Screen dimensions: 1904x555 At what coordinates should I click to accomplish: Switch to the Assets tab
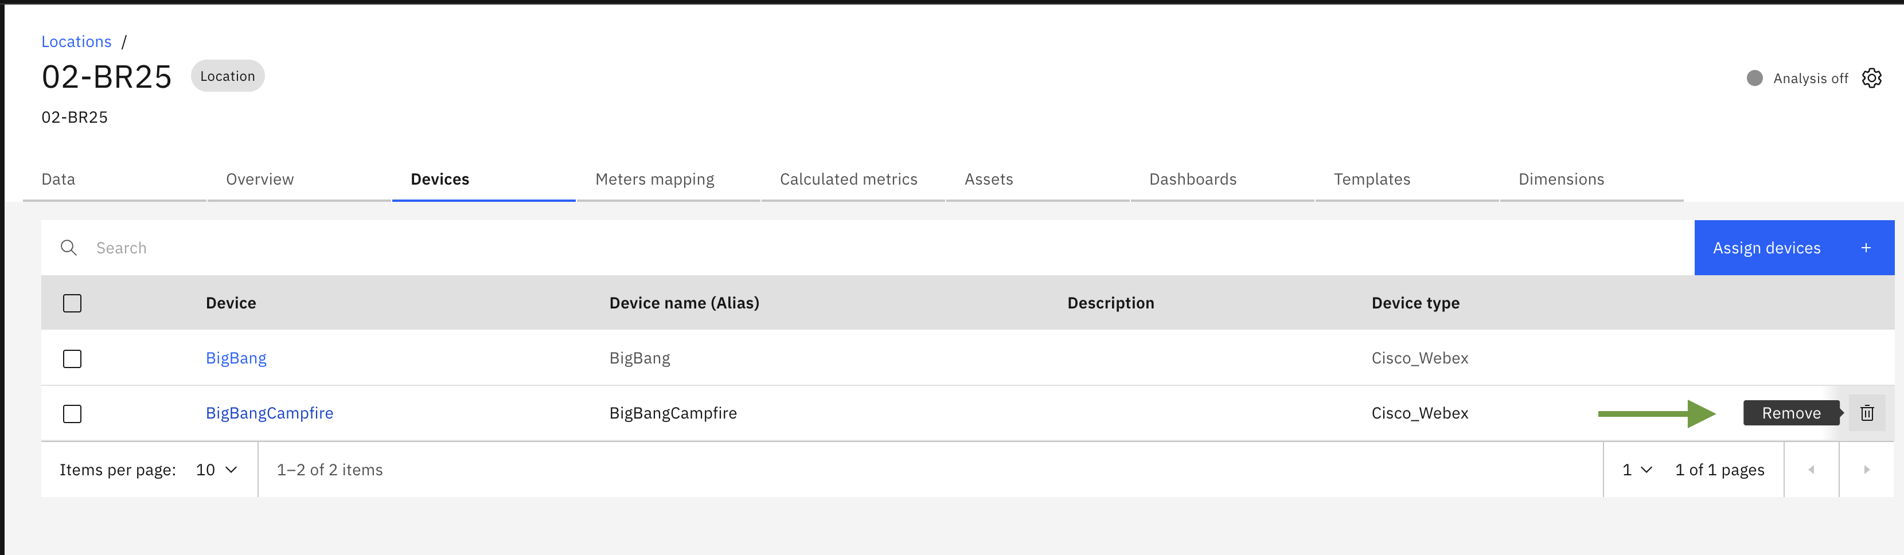click(x=1038, y=179)
